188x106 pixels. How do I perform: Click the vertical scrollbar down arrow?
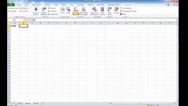point(177,101)
